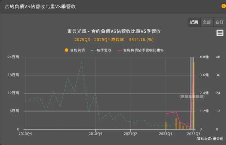Viewport: 226px width, 145px height.
Task: Open the orange info icon
Action: 224,6
